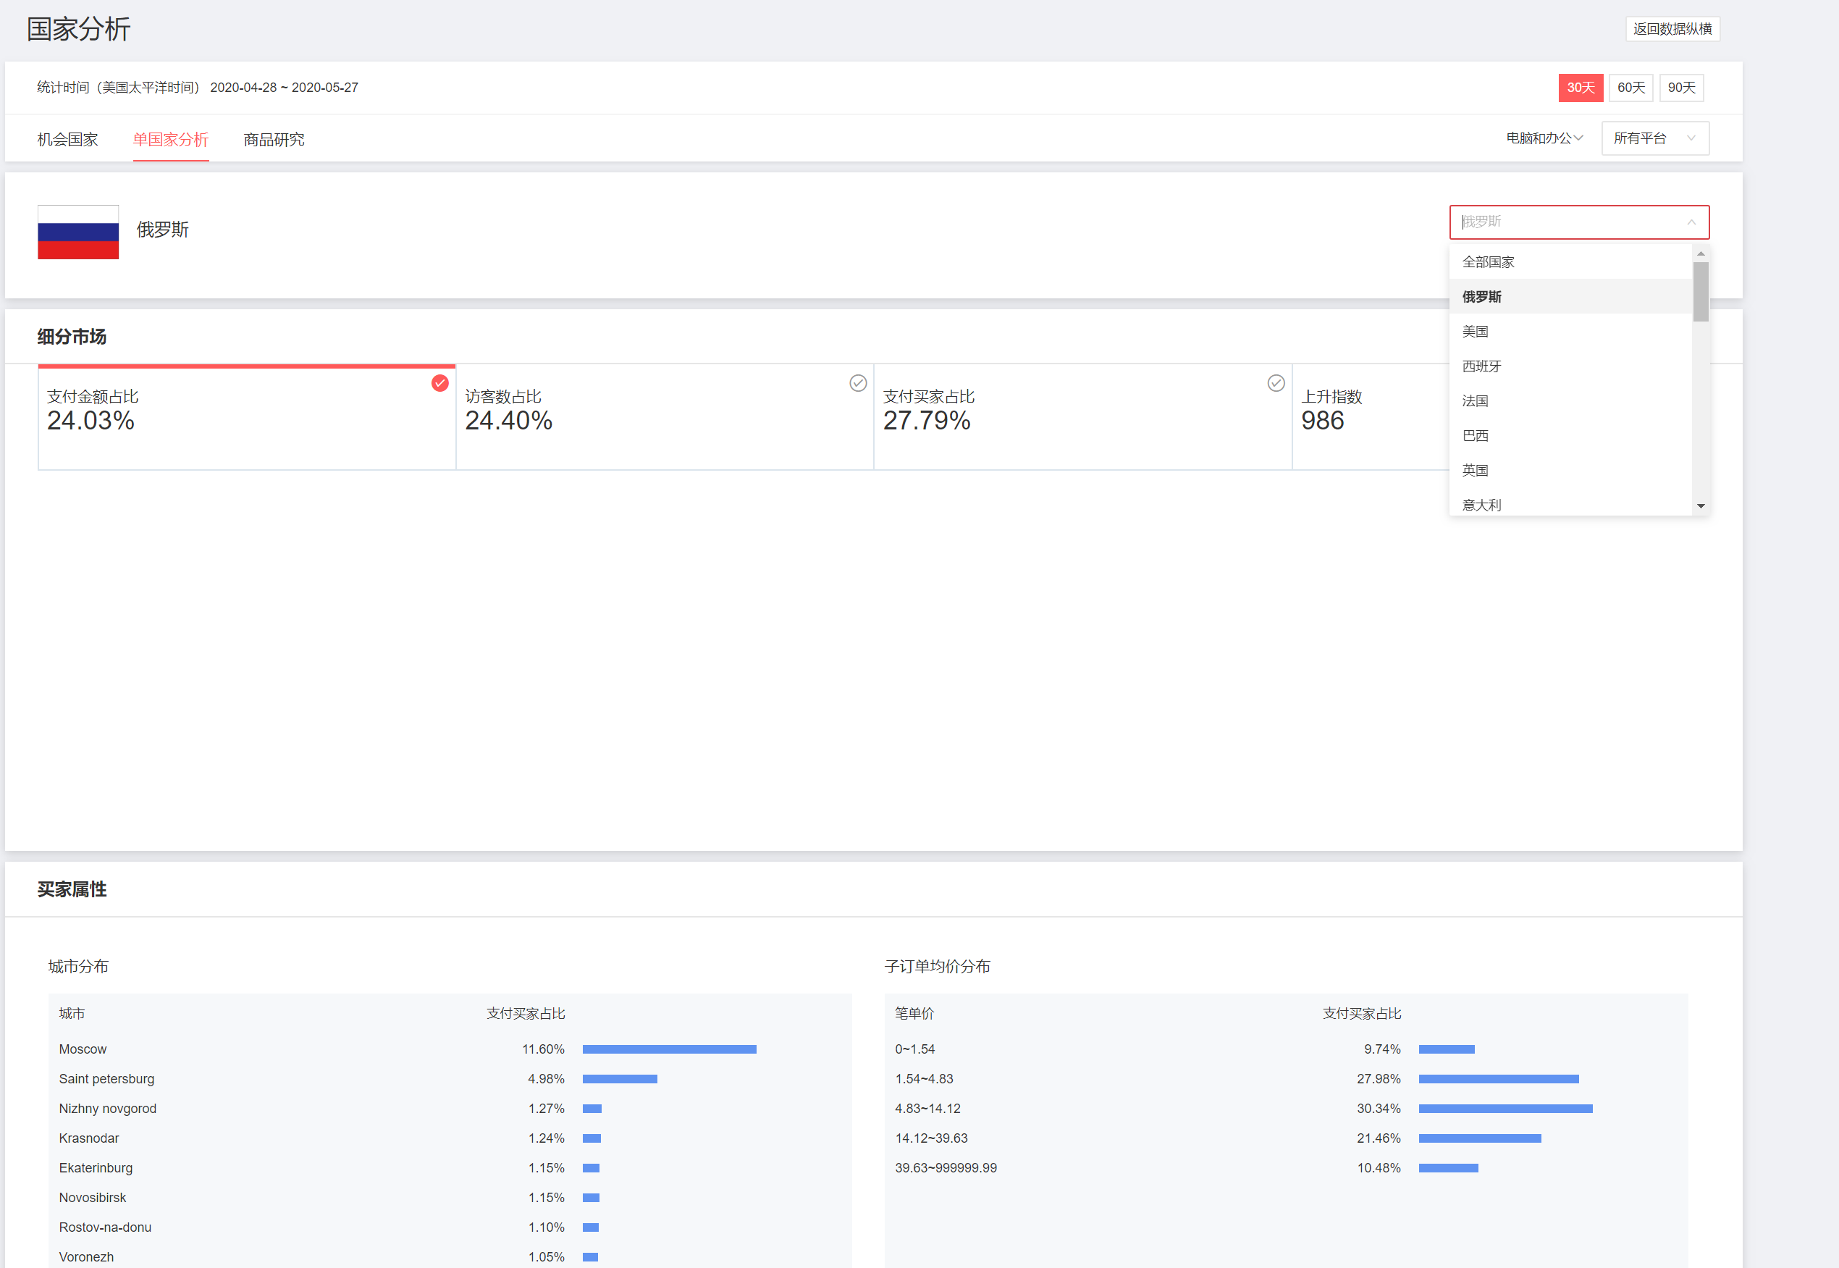Image resolution: width=1839 pixels, height=1268 pixels.
Task: Switch to the 机会国家 tab
Action: click(x=67, y=140)
